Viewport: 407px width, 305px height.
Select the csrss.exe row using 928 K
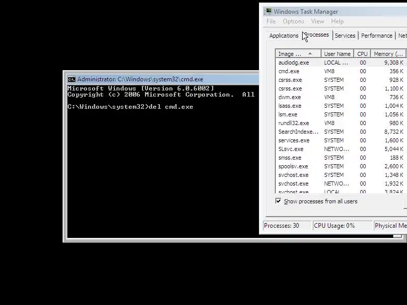(341, 80)
